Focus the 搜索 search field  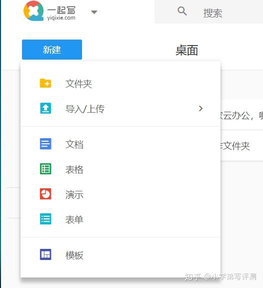click(x=208, y=12)
